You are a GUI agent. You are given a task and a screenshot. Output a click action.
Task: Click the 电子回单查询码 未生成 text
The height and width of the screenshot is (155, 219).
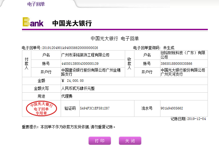coord(154,48)
